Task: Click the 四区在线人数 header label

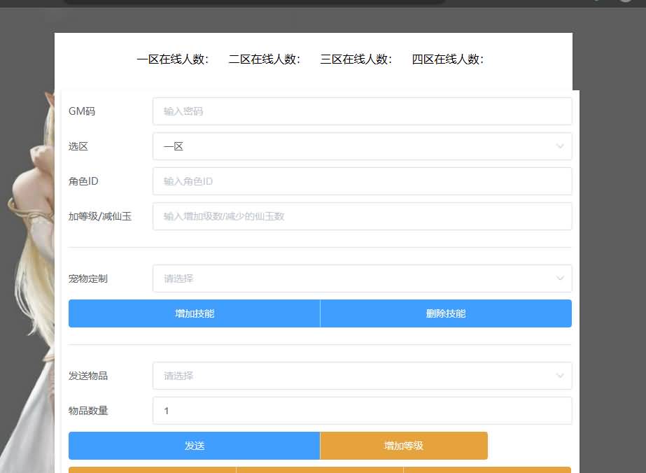Action: [449, 59]
